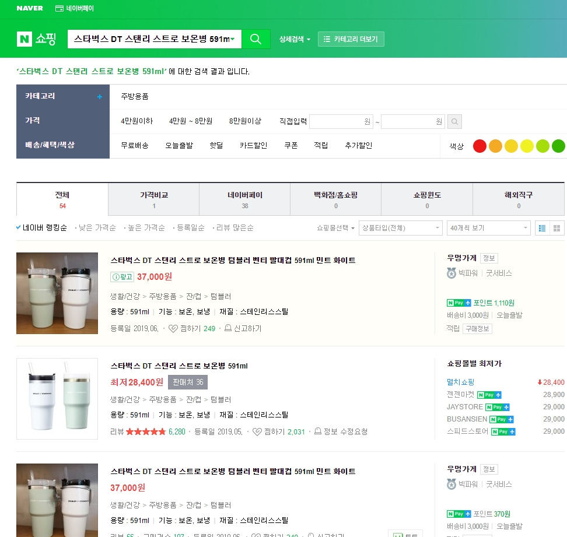Click the NAVER logo in top bar
This screenshot has height=537, width=567.
30,8
